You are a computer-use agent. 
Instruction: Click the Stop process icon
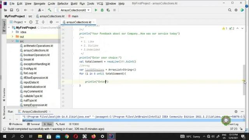pyautogui.click(x=114, y=10)
